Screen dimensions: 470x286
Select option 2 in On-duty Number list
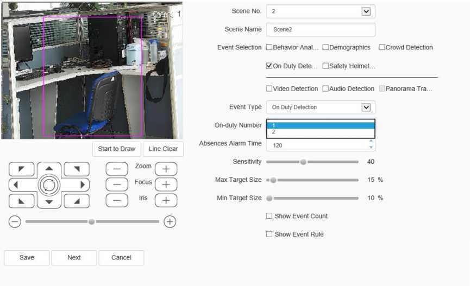(x=320, y=132)
